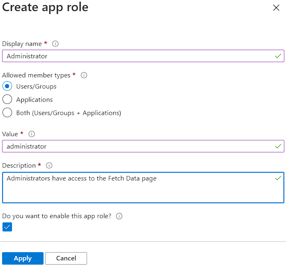The image size is (286, 265).
Task: Click the Cancel button
Action: click(x=66, y=258)
